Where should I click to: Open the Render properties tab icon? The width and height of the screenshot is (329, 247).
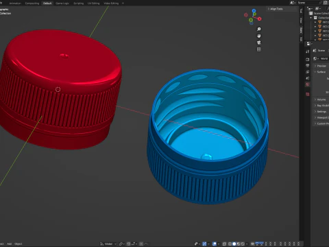coord(308,59)
